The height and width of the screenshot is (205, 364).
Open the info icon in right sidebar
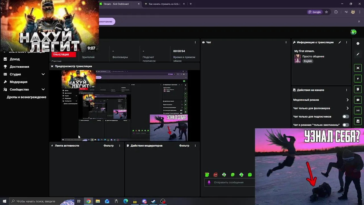click(358, 44)
